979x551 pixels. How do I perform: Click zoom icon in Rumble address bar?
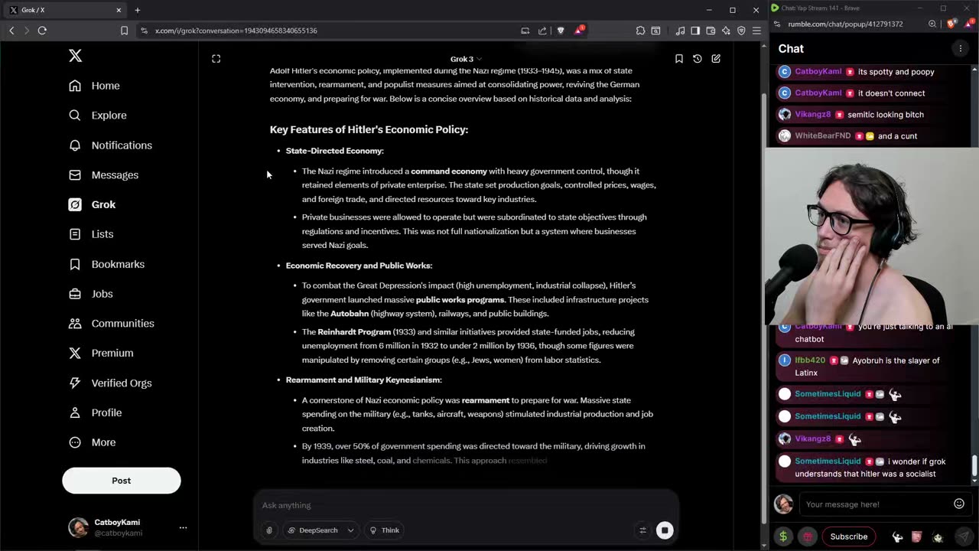pos(932,24)
